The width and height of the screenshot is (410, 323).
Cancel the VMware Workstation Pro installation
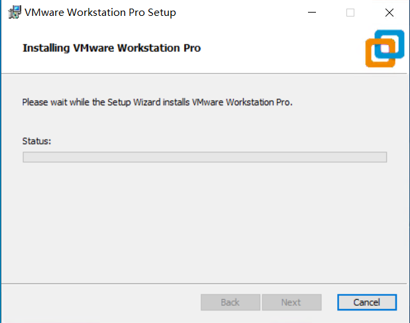(x=366, y=302)
